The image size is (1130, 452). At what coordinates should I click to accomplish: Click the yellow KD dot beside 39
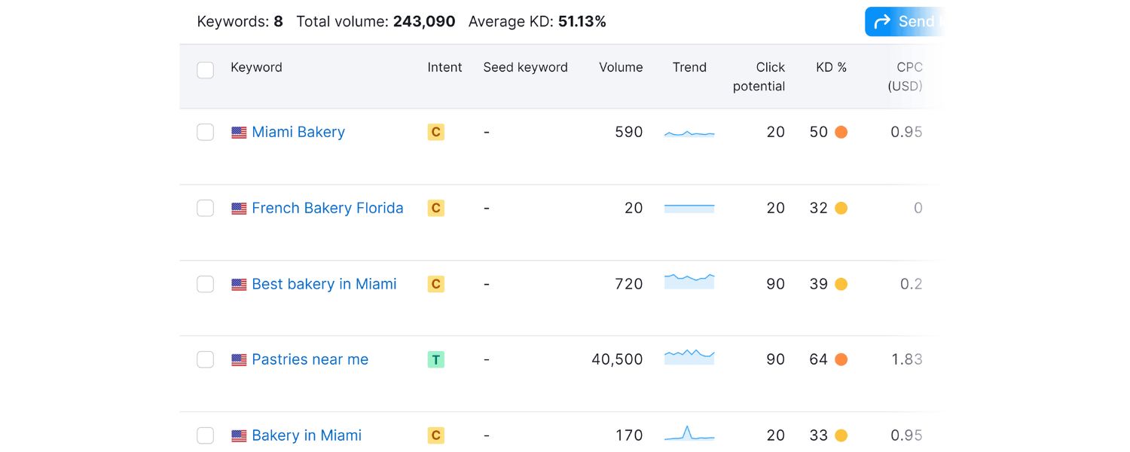841,284
